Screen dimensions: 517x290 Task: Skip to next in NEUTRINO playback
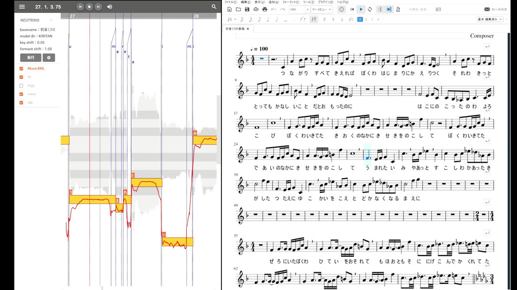98,6
